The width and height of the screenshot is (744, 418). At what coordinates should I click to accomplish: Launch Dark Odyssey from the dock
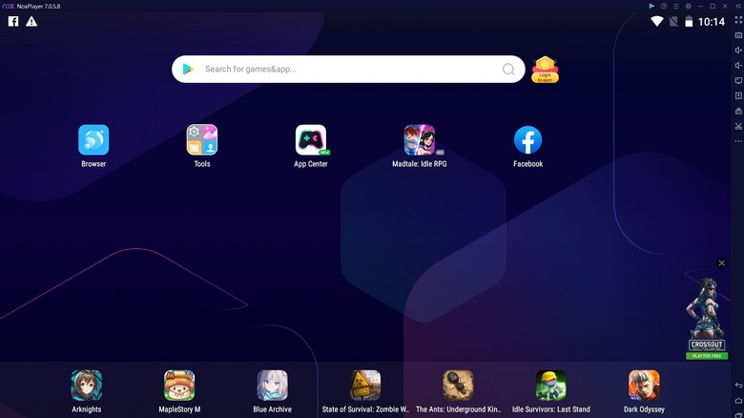[644, 386]
